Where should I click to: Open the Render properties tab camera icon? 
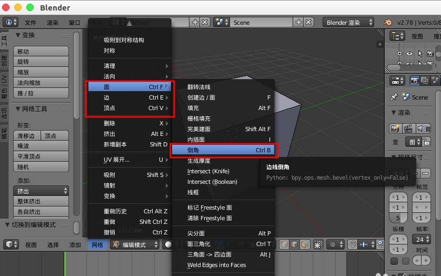pos(414,81)
